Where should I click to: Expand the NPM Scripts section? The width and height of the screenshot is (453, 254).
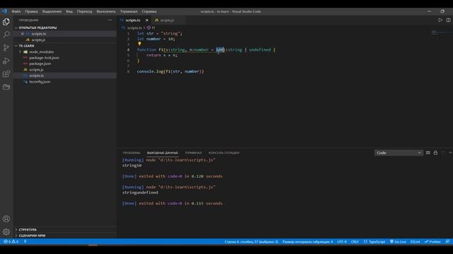pyautogui.click(x=65, y=235)
